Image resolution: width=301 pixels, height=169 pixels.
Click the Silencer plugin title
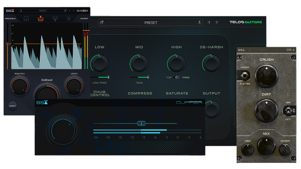82,11
